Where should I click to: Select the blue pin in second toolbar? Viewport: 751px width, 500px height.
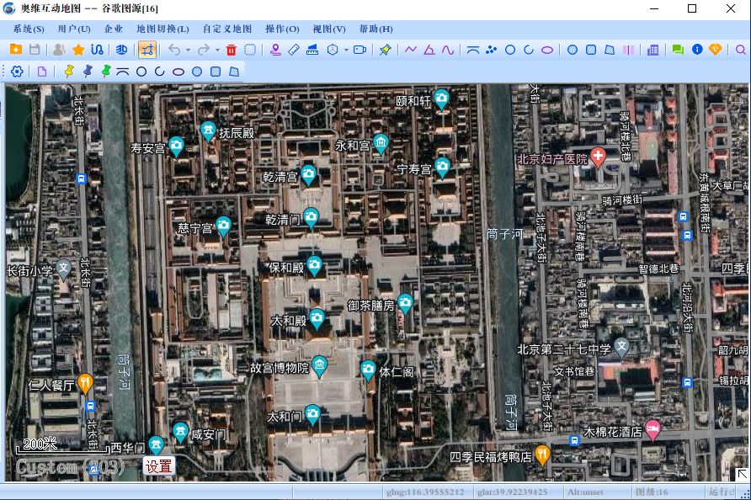tap(88, 72)
